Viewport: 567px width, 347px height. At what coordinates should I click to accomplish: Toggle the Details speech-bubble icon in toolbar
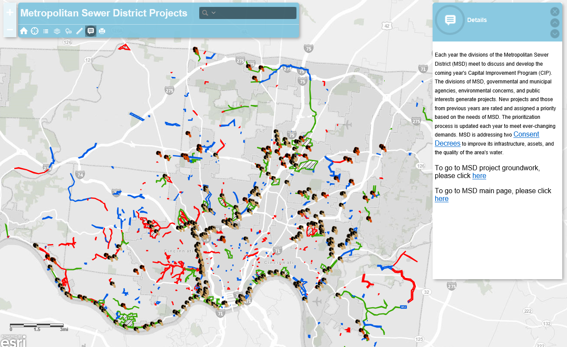pos(91,31)
